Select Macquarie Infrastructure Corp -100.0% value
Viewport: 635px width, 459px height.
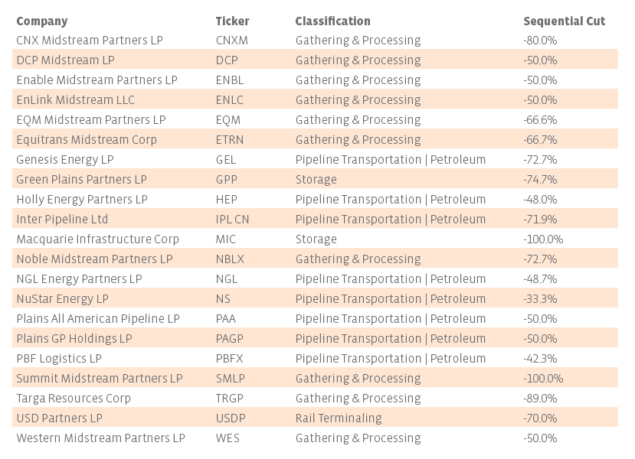[x=543, y=239]
